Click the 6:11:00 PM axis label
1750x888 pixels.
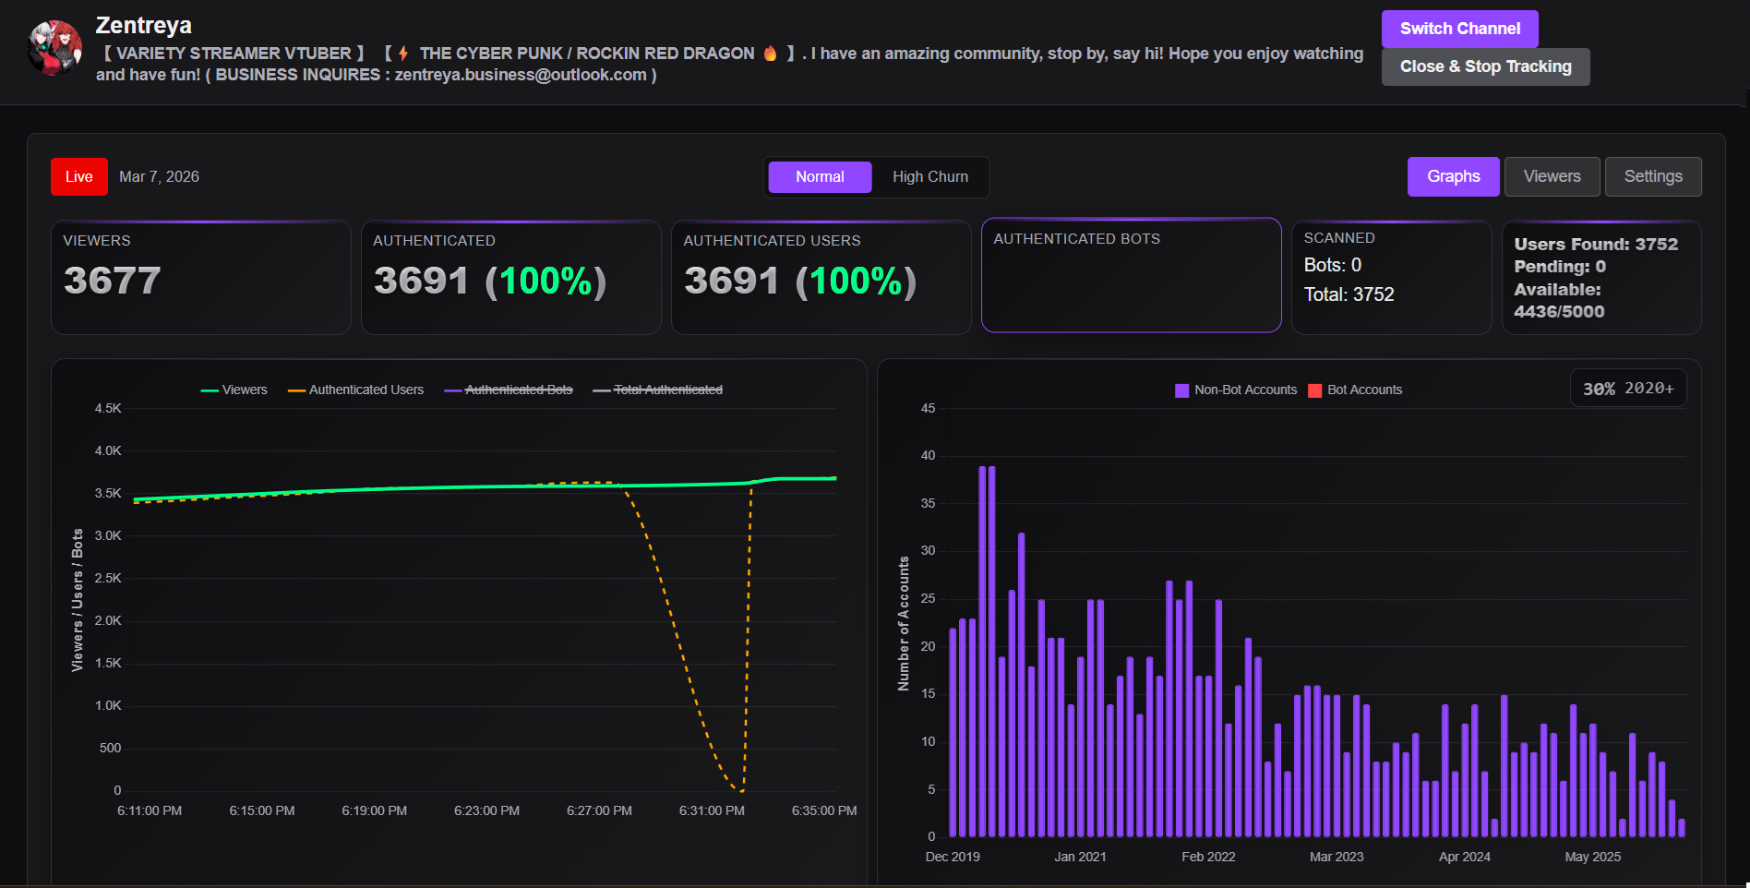point(150,810)
